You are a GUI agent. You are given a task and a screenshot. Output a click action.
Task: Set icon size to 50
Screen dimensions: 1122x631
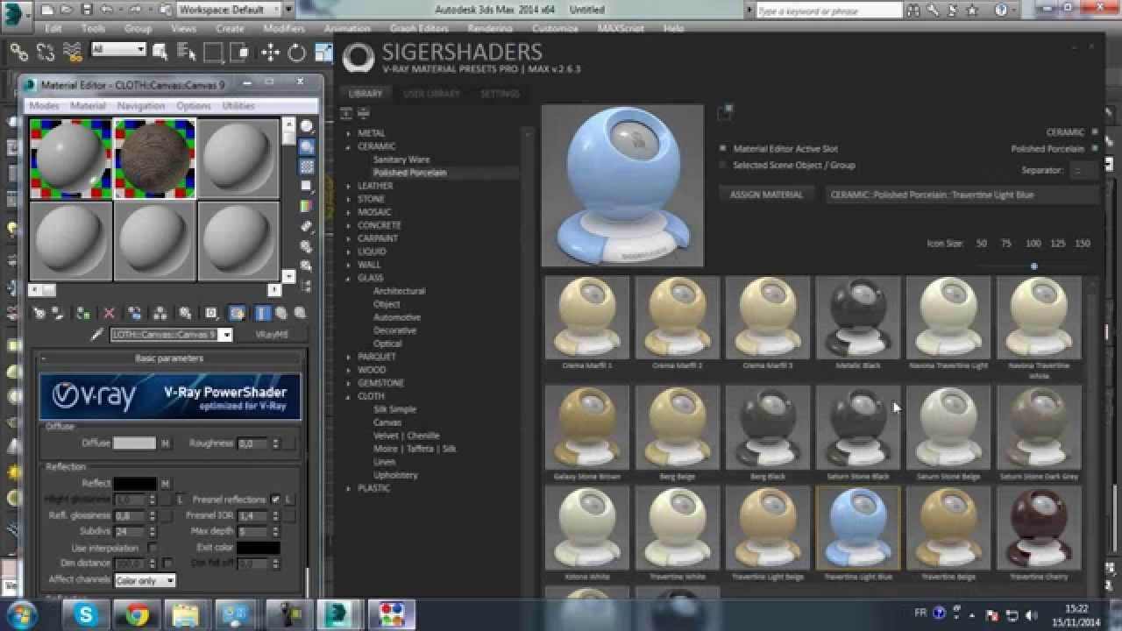[x=982, y=243]
